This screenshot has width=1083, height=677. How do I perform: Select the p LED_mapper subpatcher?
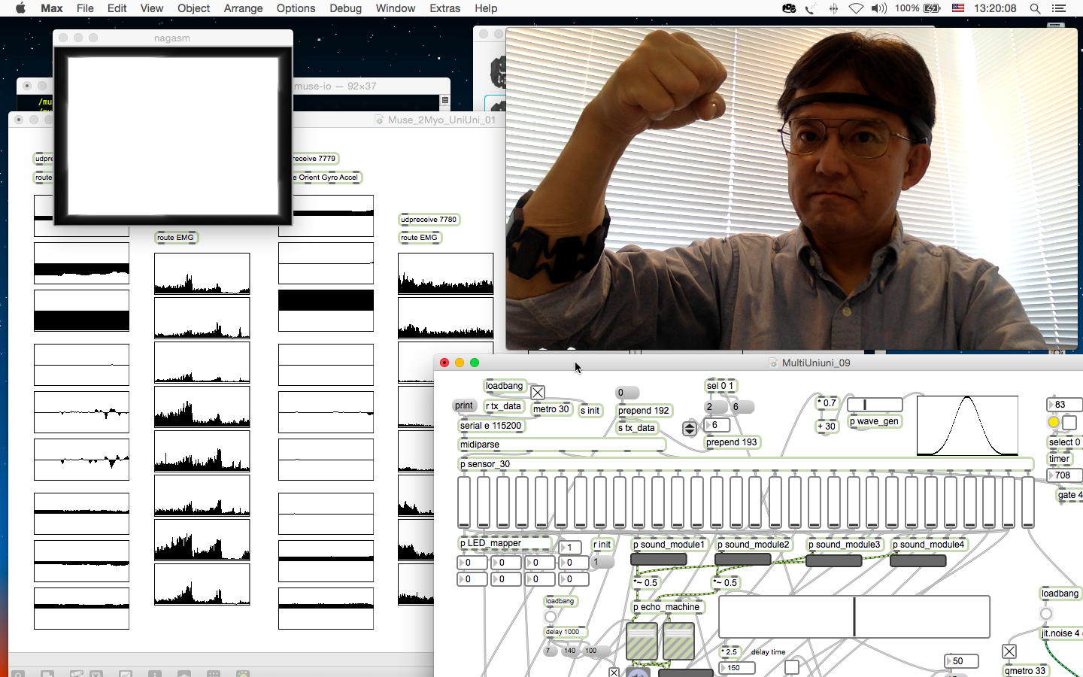coord(505,543)
